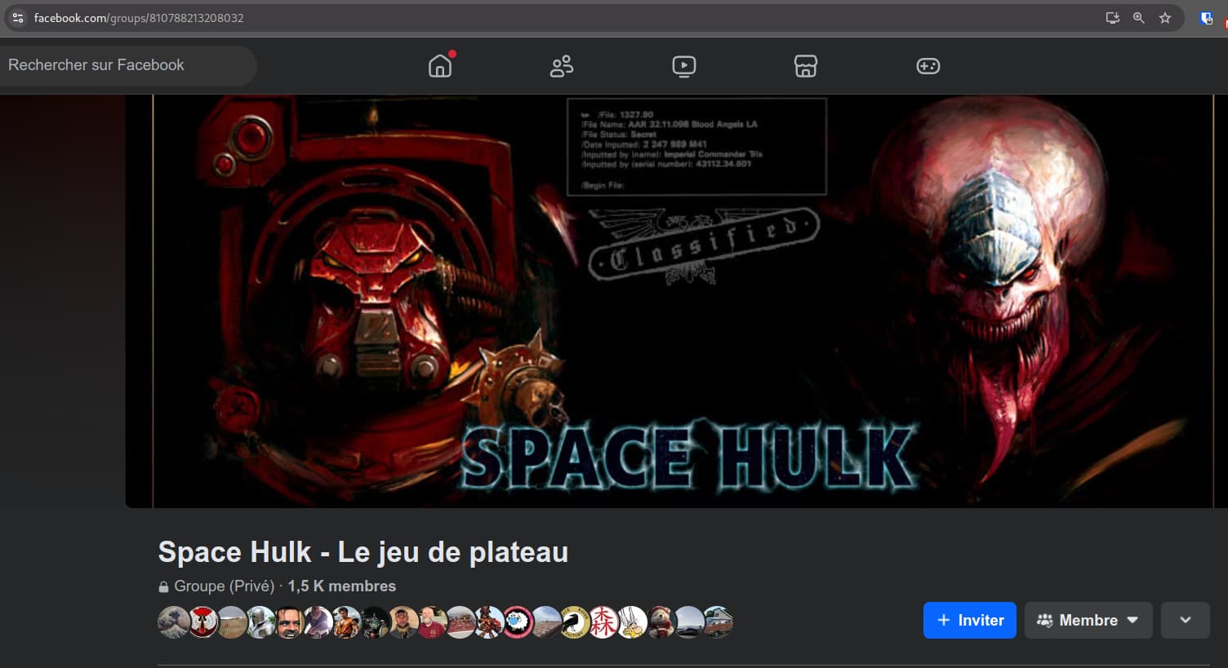Screen dimensions: 1228x668
Task: Click the member avatar with the red kanji
Action: click(x=603, y=622)
